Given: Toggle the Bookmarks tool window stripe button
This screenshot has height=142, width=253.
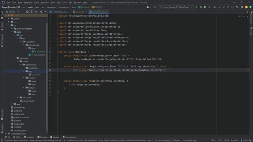Looking at the screenshot, I should [2, 114].
